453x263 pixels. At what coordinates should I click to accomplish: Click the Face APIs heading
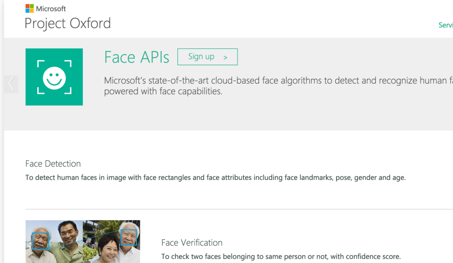pos(137,57)
